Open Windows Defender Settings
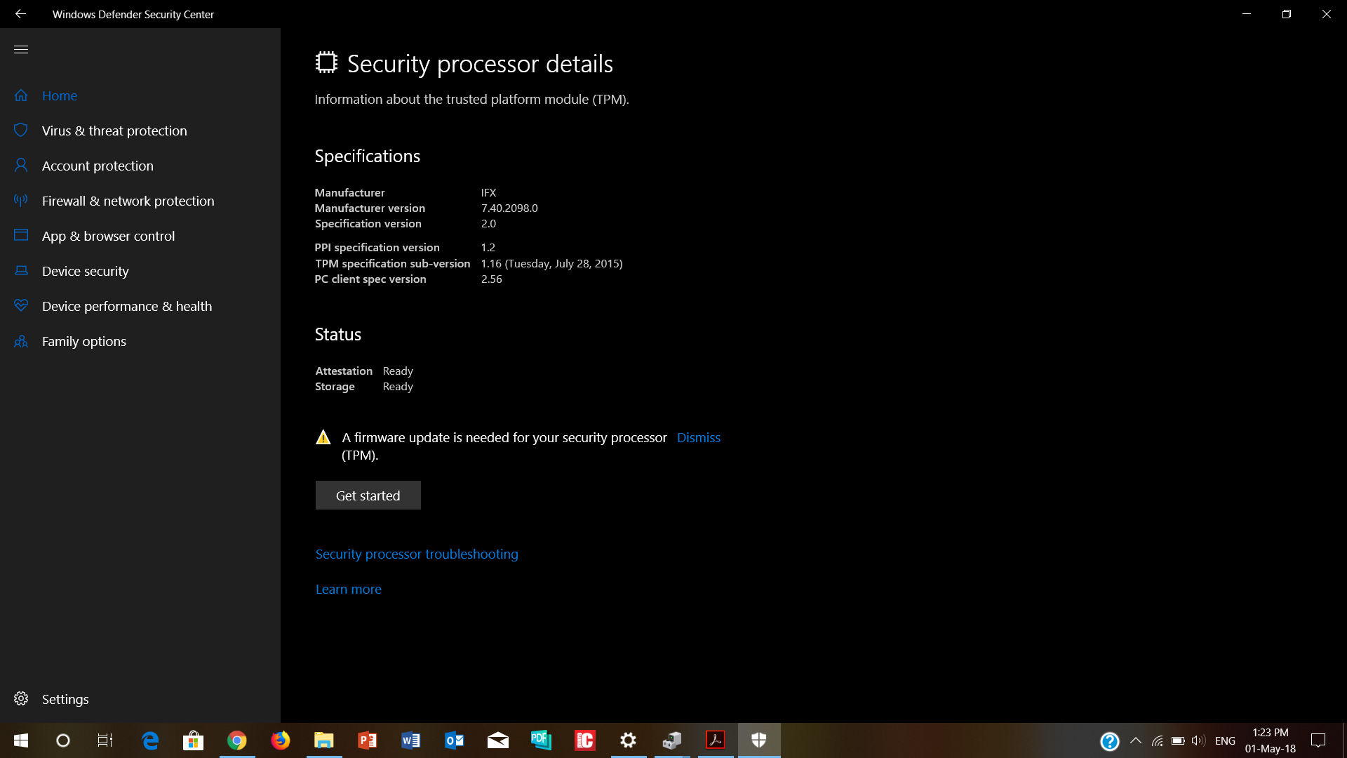The width and height of the screenshot is (1347, 758). click(x=65, y=698)
